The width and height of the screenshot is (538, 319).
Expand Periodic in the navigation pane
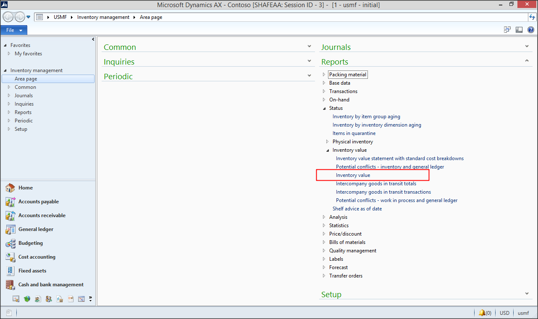(x=9, y=121)
